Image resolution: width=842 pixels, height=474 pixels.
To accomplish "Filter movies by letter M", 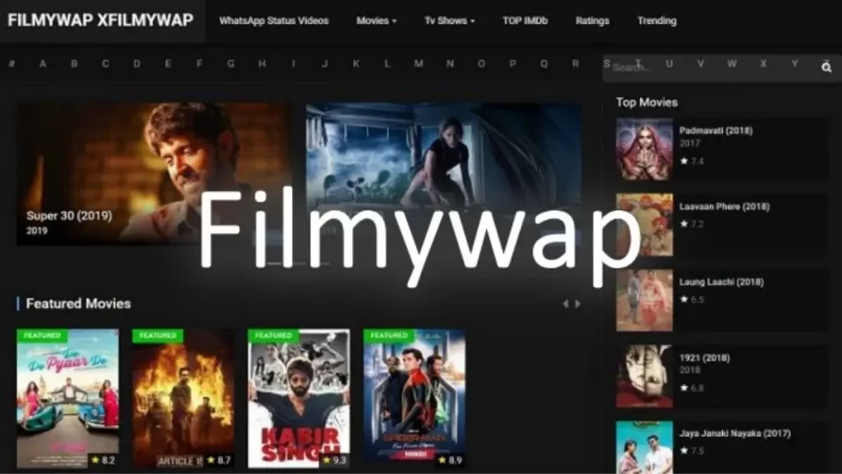I will pyautogui.click(x=419, y=63).
